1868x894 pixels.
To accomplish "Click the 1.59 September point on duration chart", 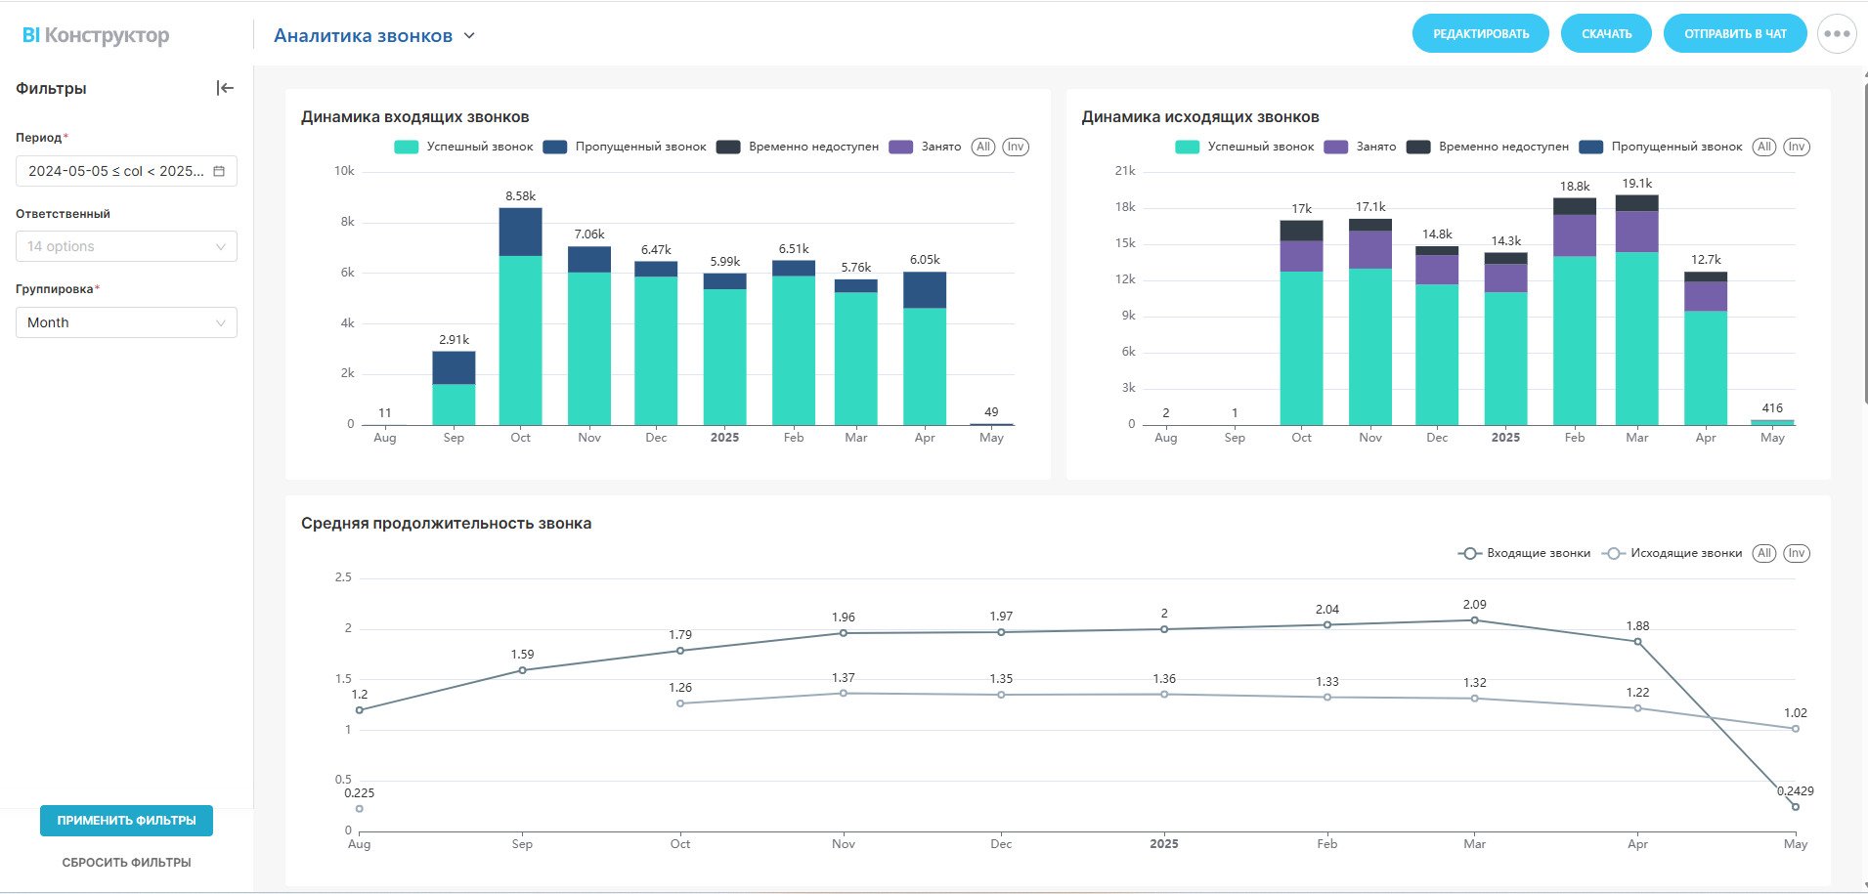I will tap(522, 670).
